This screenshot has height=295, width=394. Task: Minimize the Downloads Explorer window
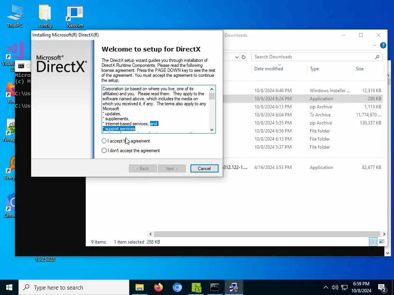pos(344,35)
